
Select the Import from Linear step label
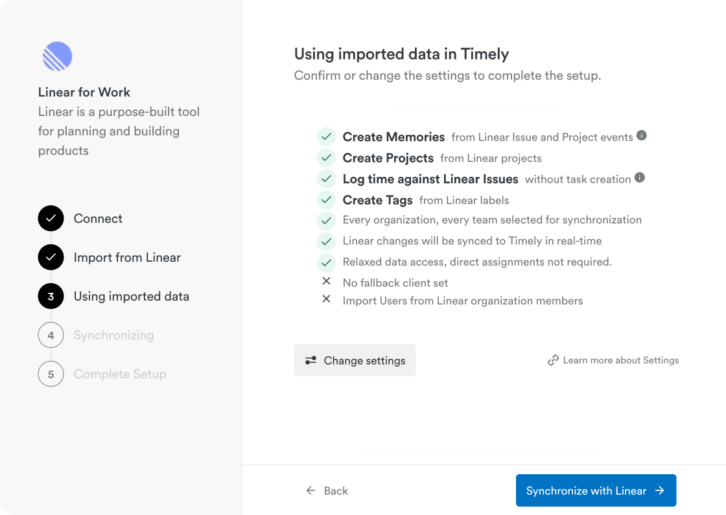tap(127, 258)
